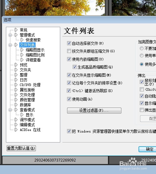Select 查看模式 in the tree
Screen dimensions: 156x174
click(27, 110)
